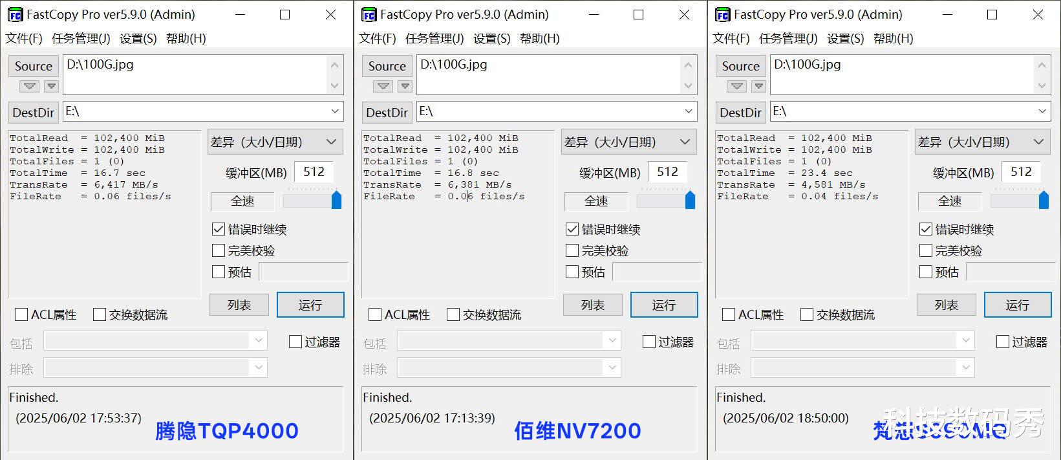The image size is (1061, 460).
Task: Click the 缓冲区(MB) 512 field in the left window
Action: (x=314, y=172)
